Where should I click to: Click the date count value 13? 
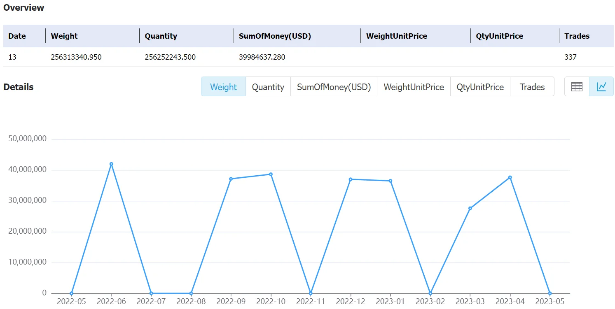12,57
